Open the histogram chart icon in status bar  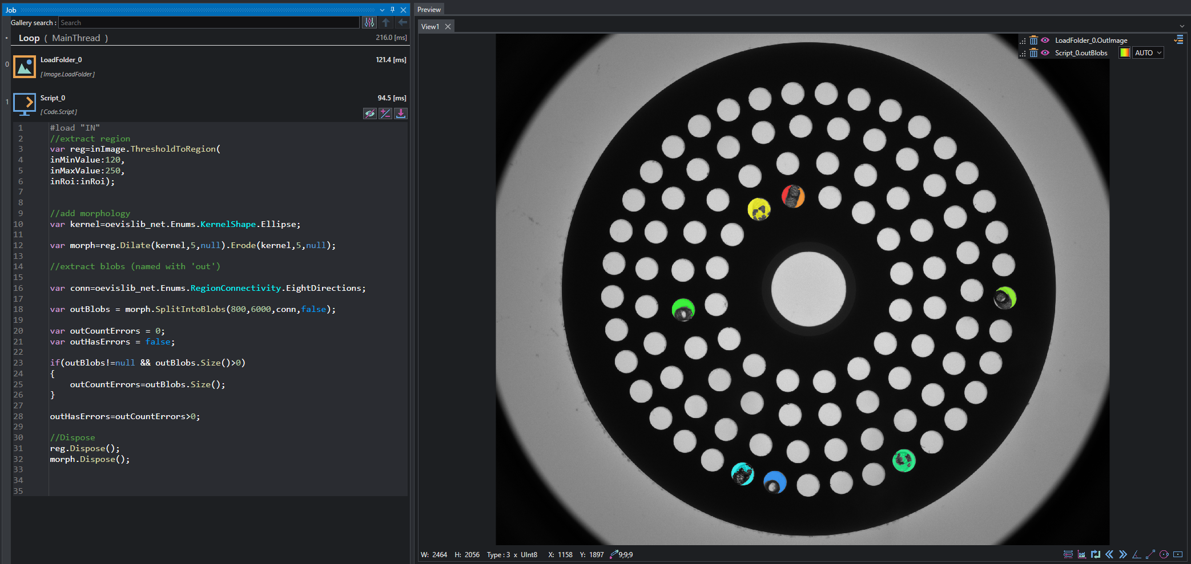[x=1082, y=554]
